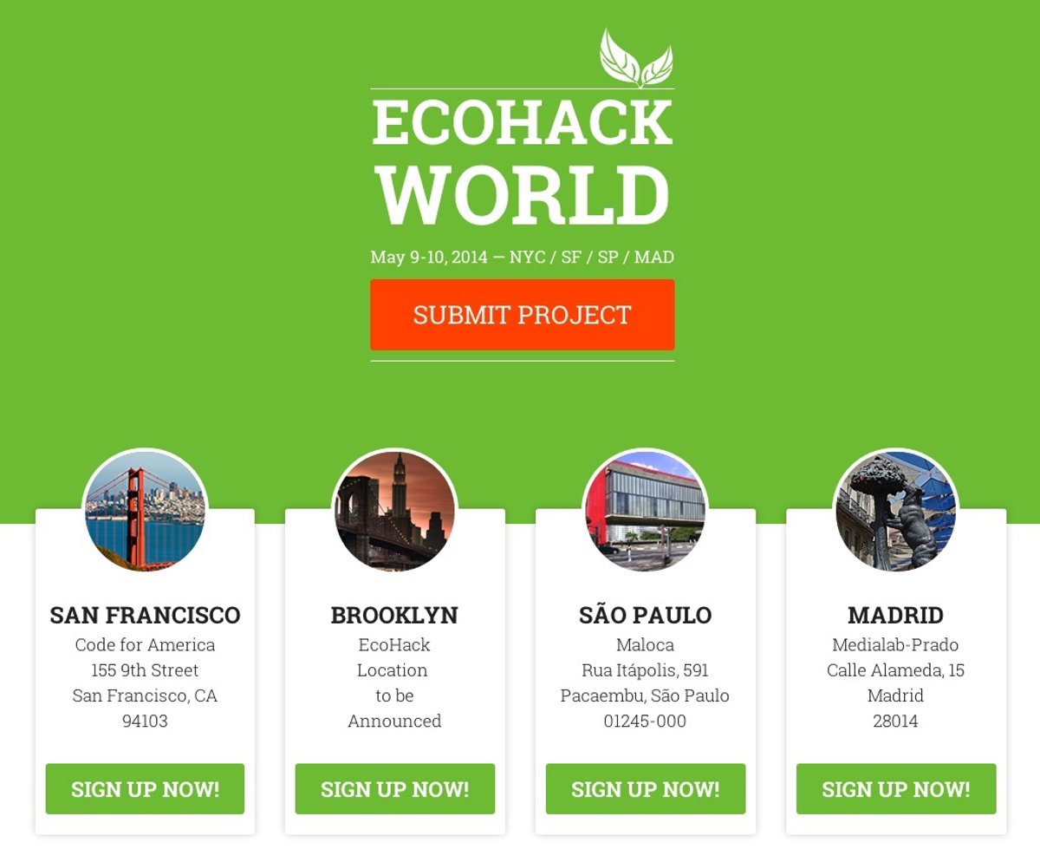
Task: Click the large WORLD title text
Action: [x=523, y=196]
